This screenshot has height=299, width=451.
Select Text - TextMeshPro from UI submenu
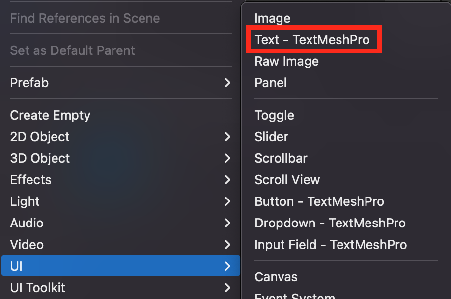(x=312, y=40)
